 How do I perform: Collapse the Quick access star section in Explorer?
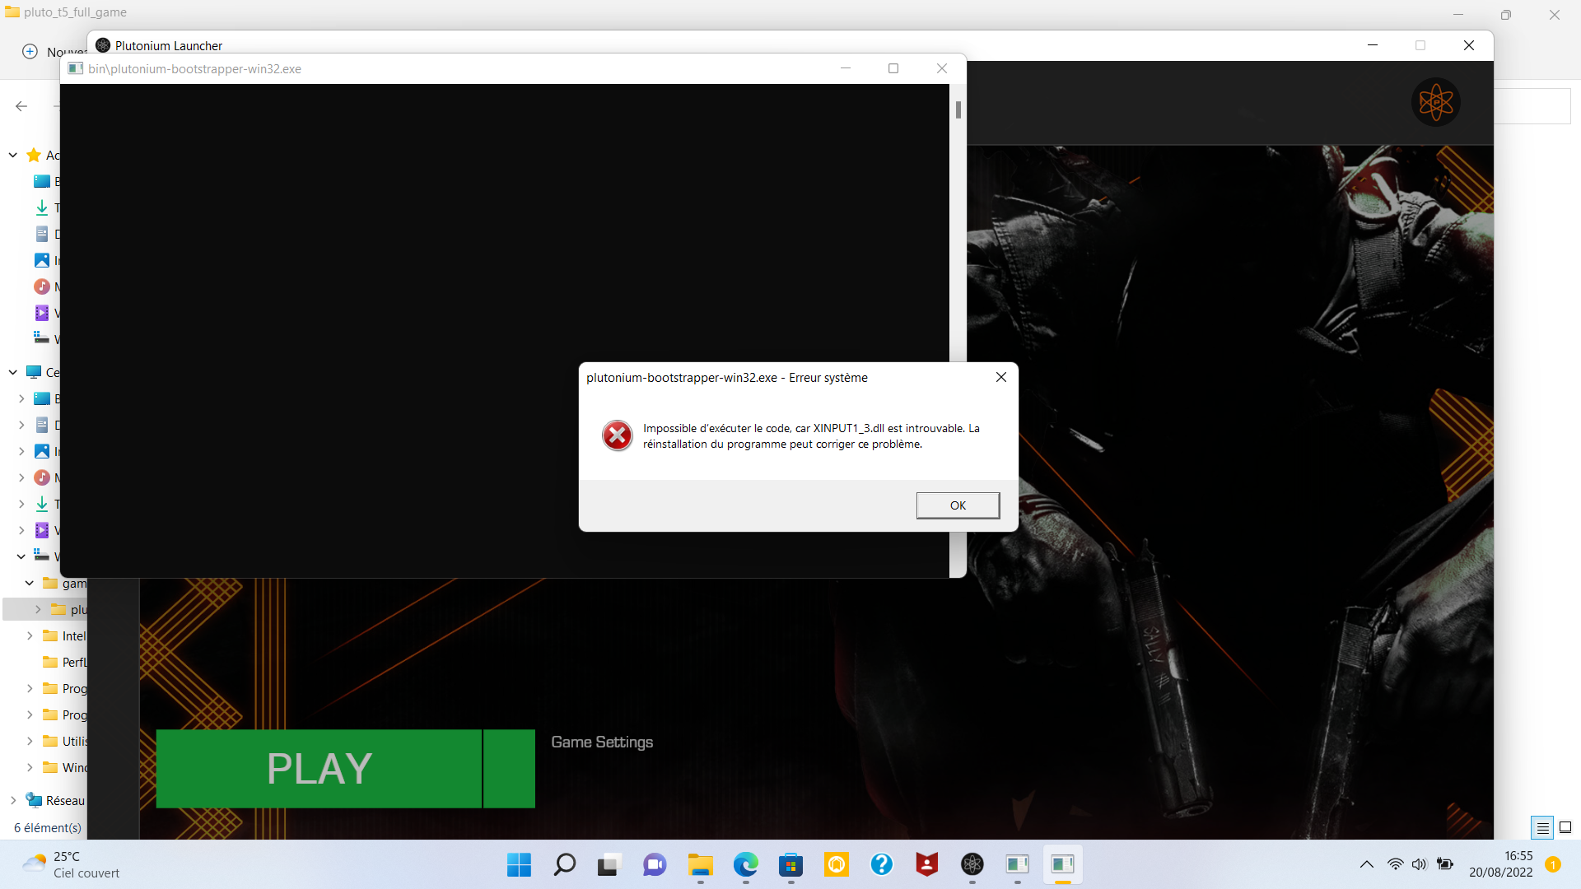pyautogui.click(x=13, y=155)
